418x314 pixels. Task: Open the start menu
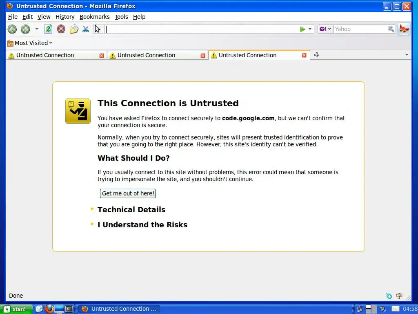[x=16, y=309]
